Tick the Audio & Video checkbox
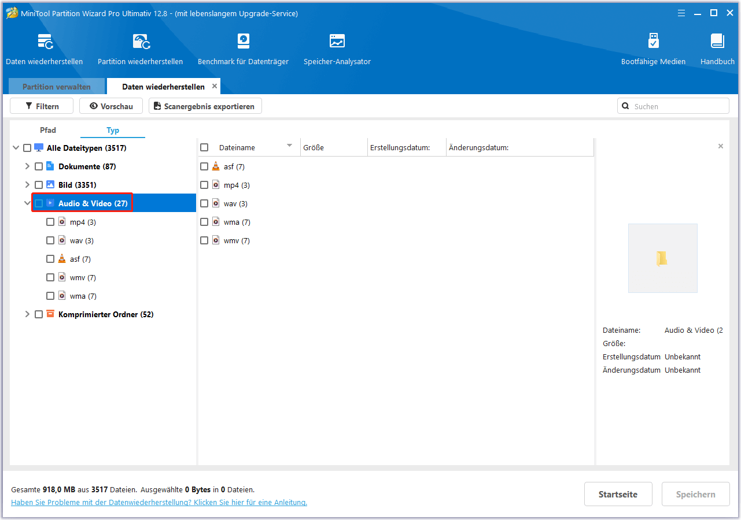The image size is (741, 520). [39, 203]
